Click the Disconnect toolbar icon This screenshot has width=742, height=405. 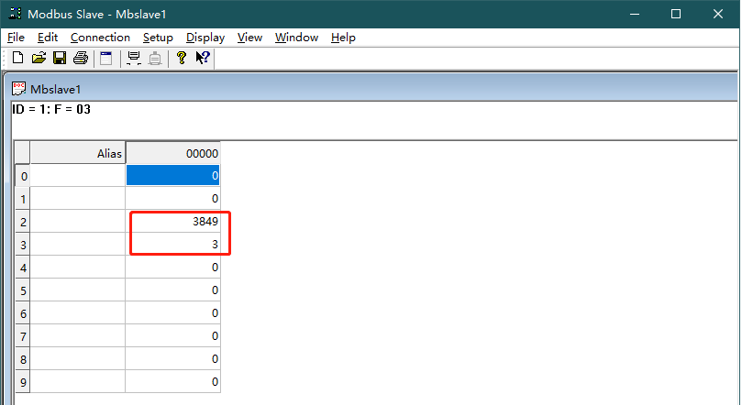click(155, 58)
